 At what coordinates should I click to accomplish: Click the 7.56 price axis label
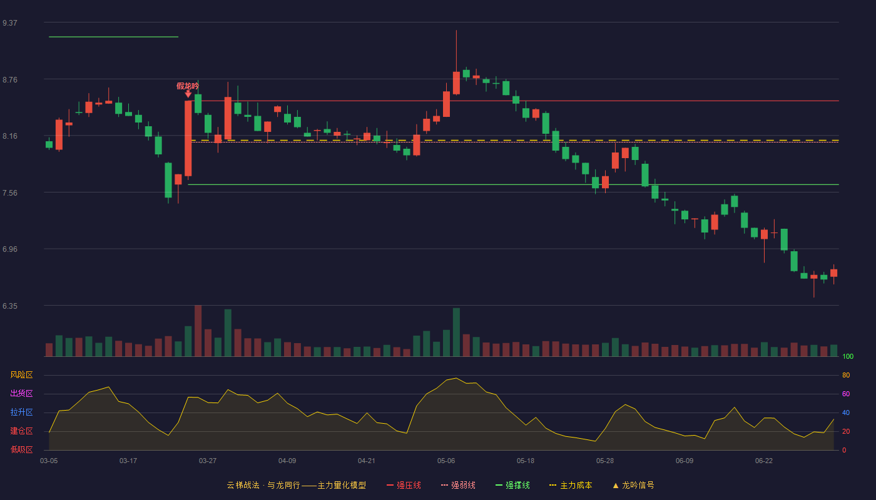tap(10, 192)
